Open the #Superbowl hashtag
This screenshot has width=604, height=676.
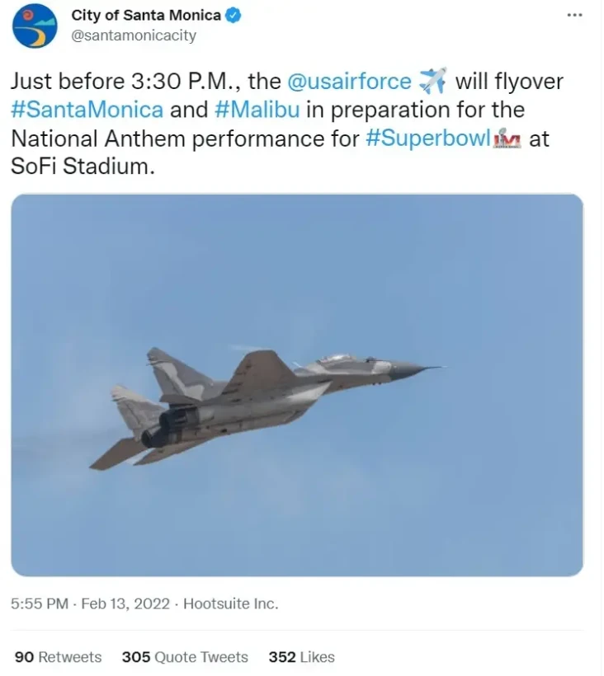pyautogui.click(x=428, y=138)
